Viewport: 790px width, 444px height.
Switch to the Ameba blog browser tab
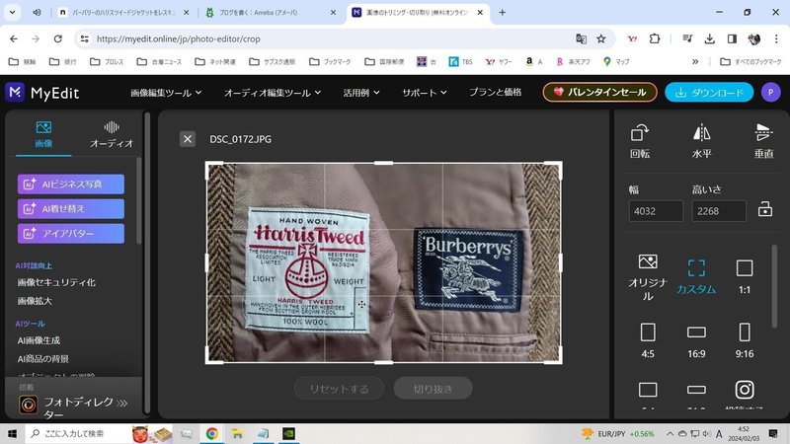click(x=271, y=13)
